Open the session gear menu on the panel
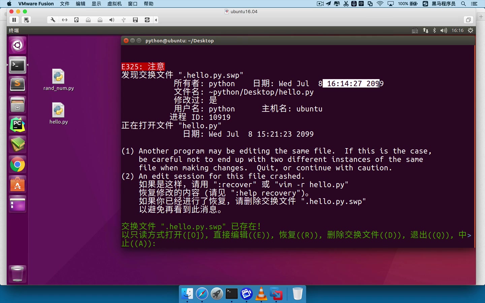The width and height of the screenshot is (485, 303). pyautogui.click(x=470, y=30)
